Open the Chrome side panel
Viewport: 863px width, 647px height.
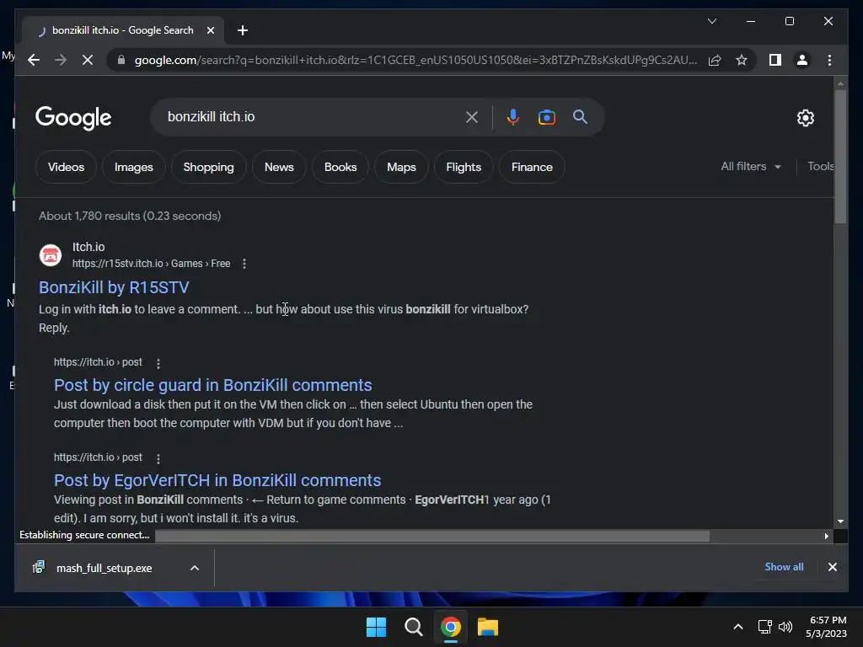775,60
